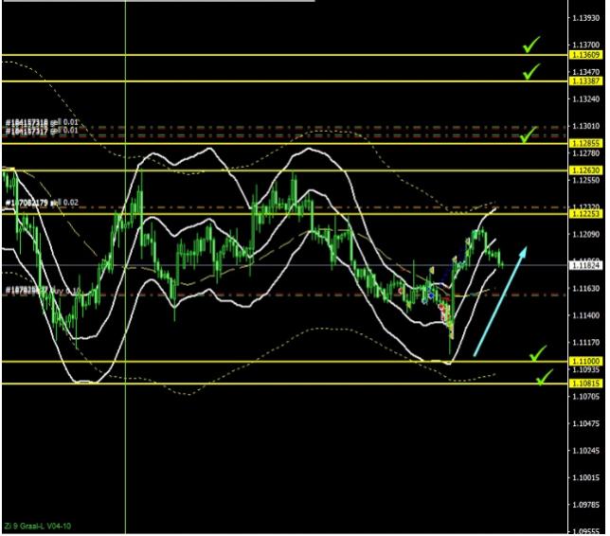Image resolution: width=610 pixels, height=536 pixels.
Task: Click the 1.09785 price axis value
Action: point(586,505)
